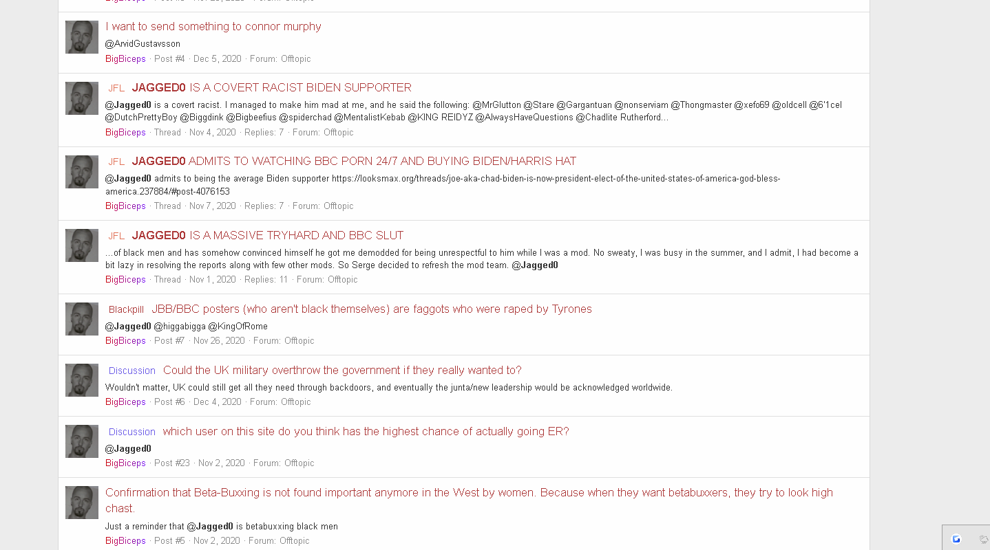Click JFL prefix on the BIDEN/HARRIS HAT thread

coord(116,162)
